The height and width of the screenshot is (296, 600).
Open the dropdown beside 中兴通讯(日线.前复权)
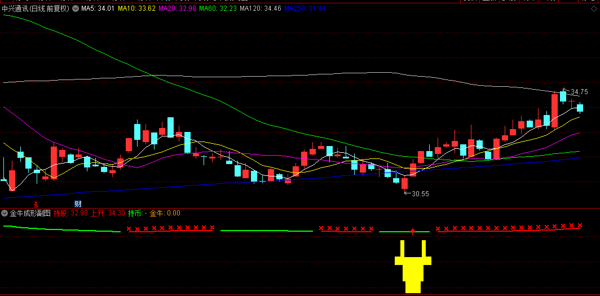76,8
